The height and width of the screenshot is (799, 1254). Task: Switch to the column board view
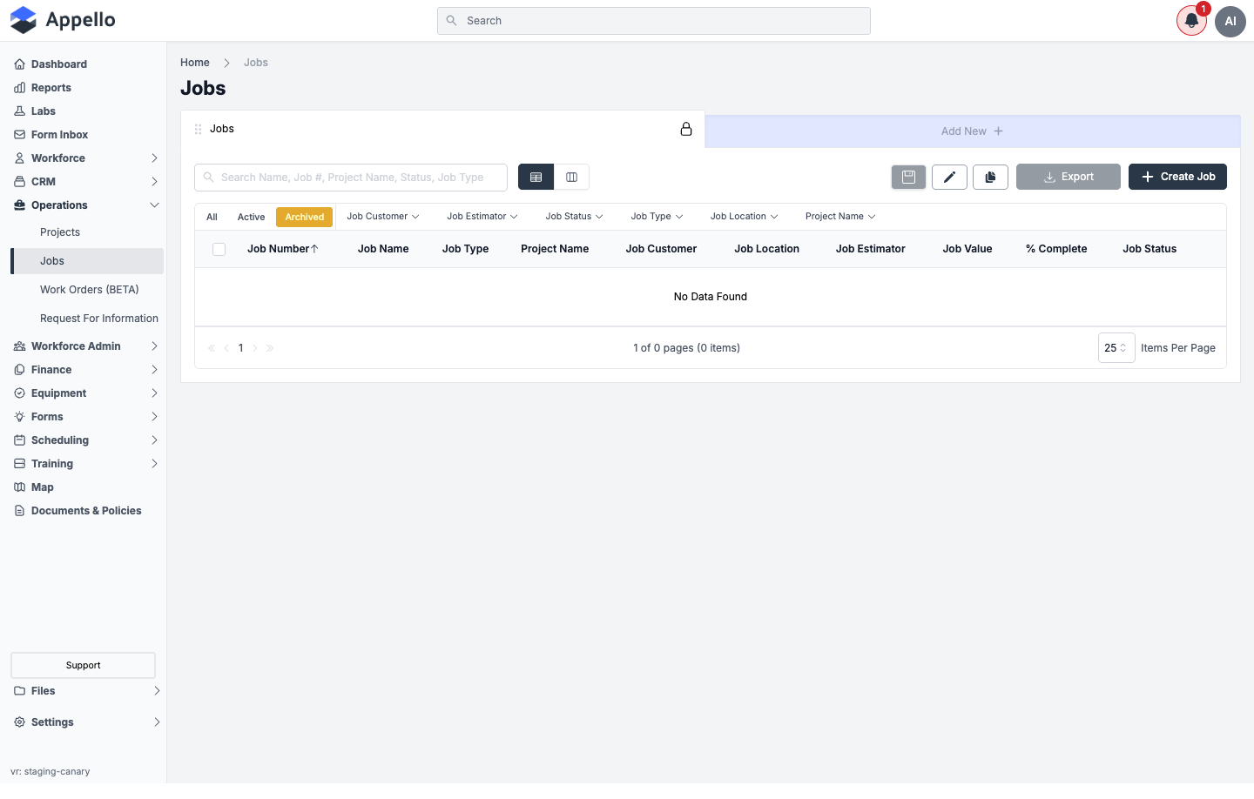[x=571, y=177]
